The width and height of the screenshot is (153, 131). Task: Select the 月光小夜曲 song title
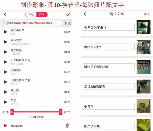17,30
